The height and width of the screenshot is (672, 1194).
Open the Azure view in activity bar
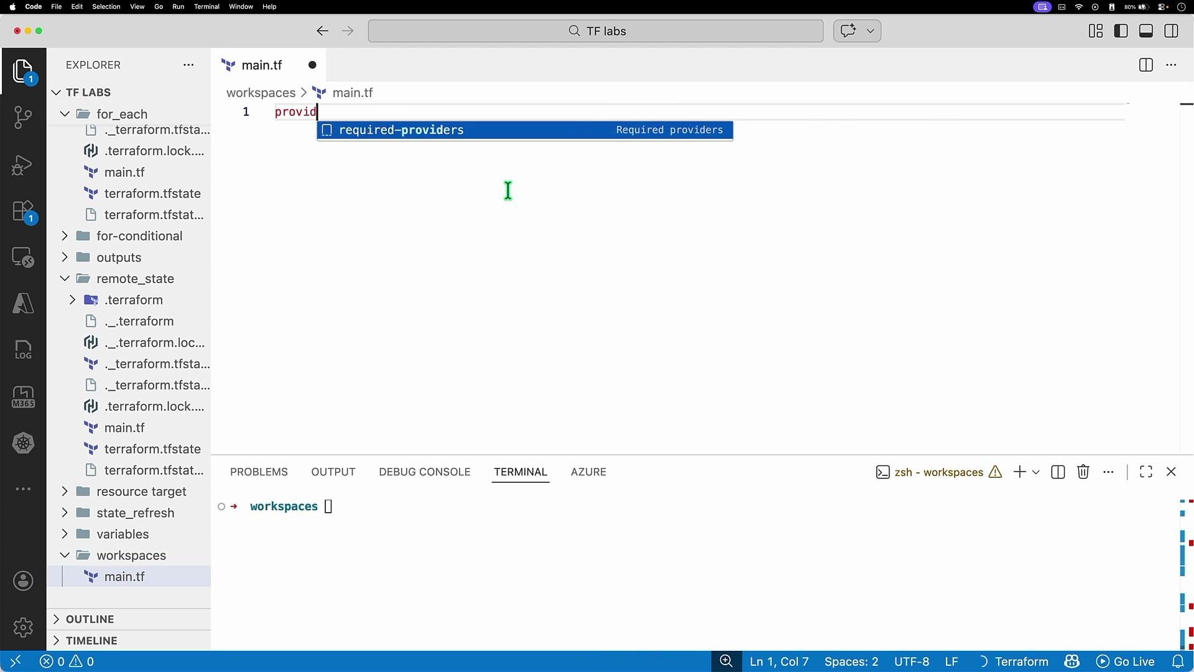pos(23,304)
